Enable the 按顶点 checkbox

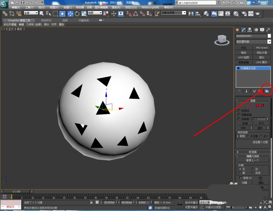click(239, 111)
